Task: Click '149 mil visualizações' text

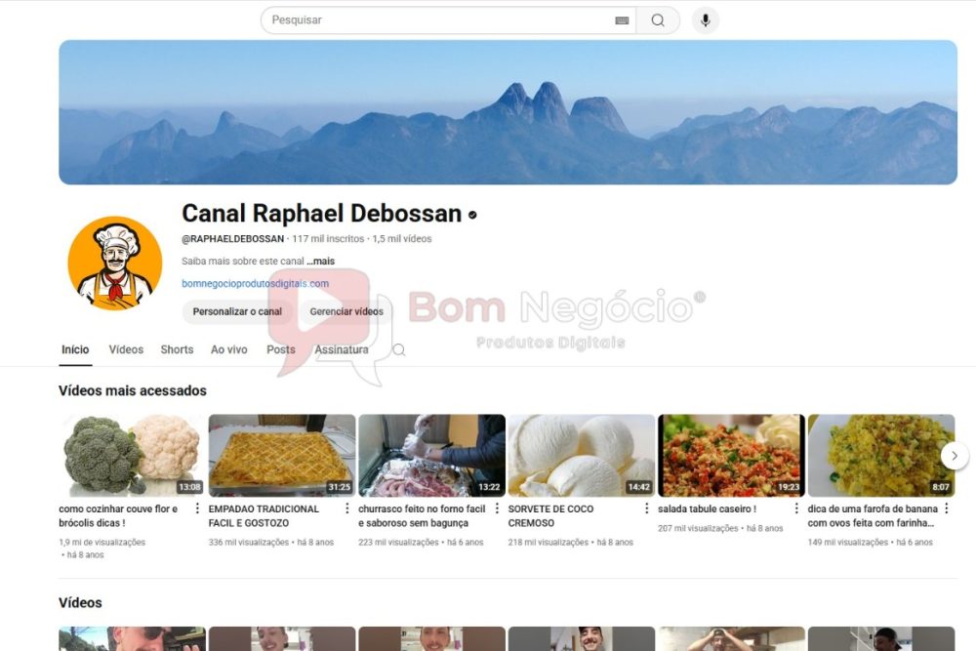Action: [x=848, y=543]
